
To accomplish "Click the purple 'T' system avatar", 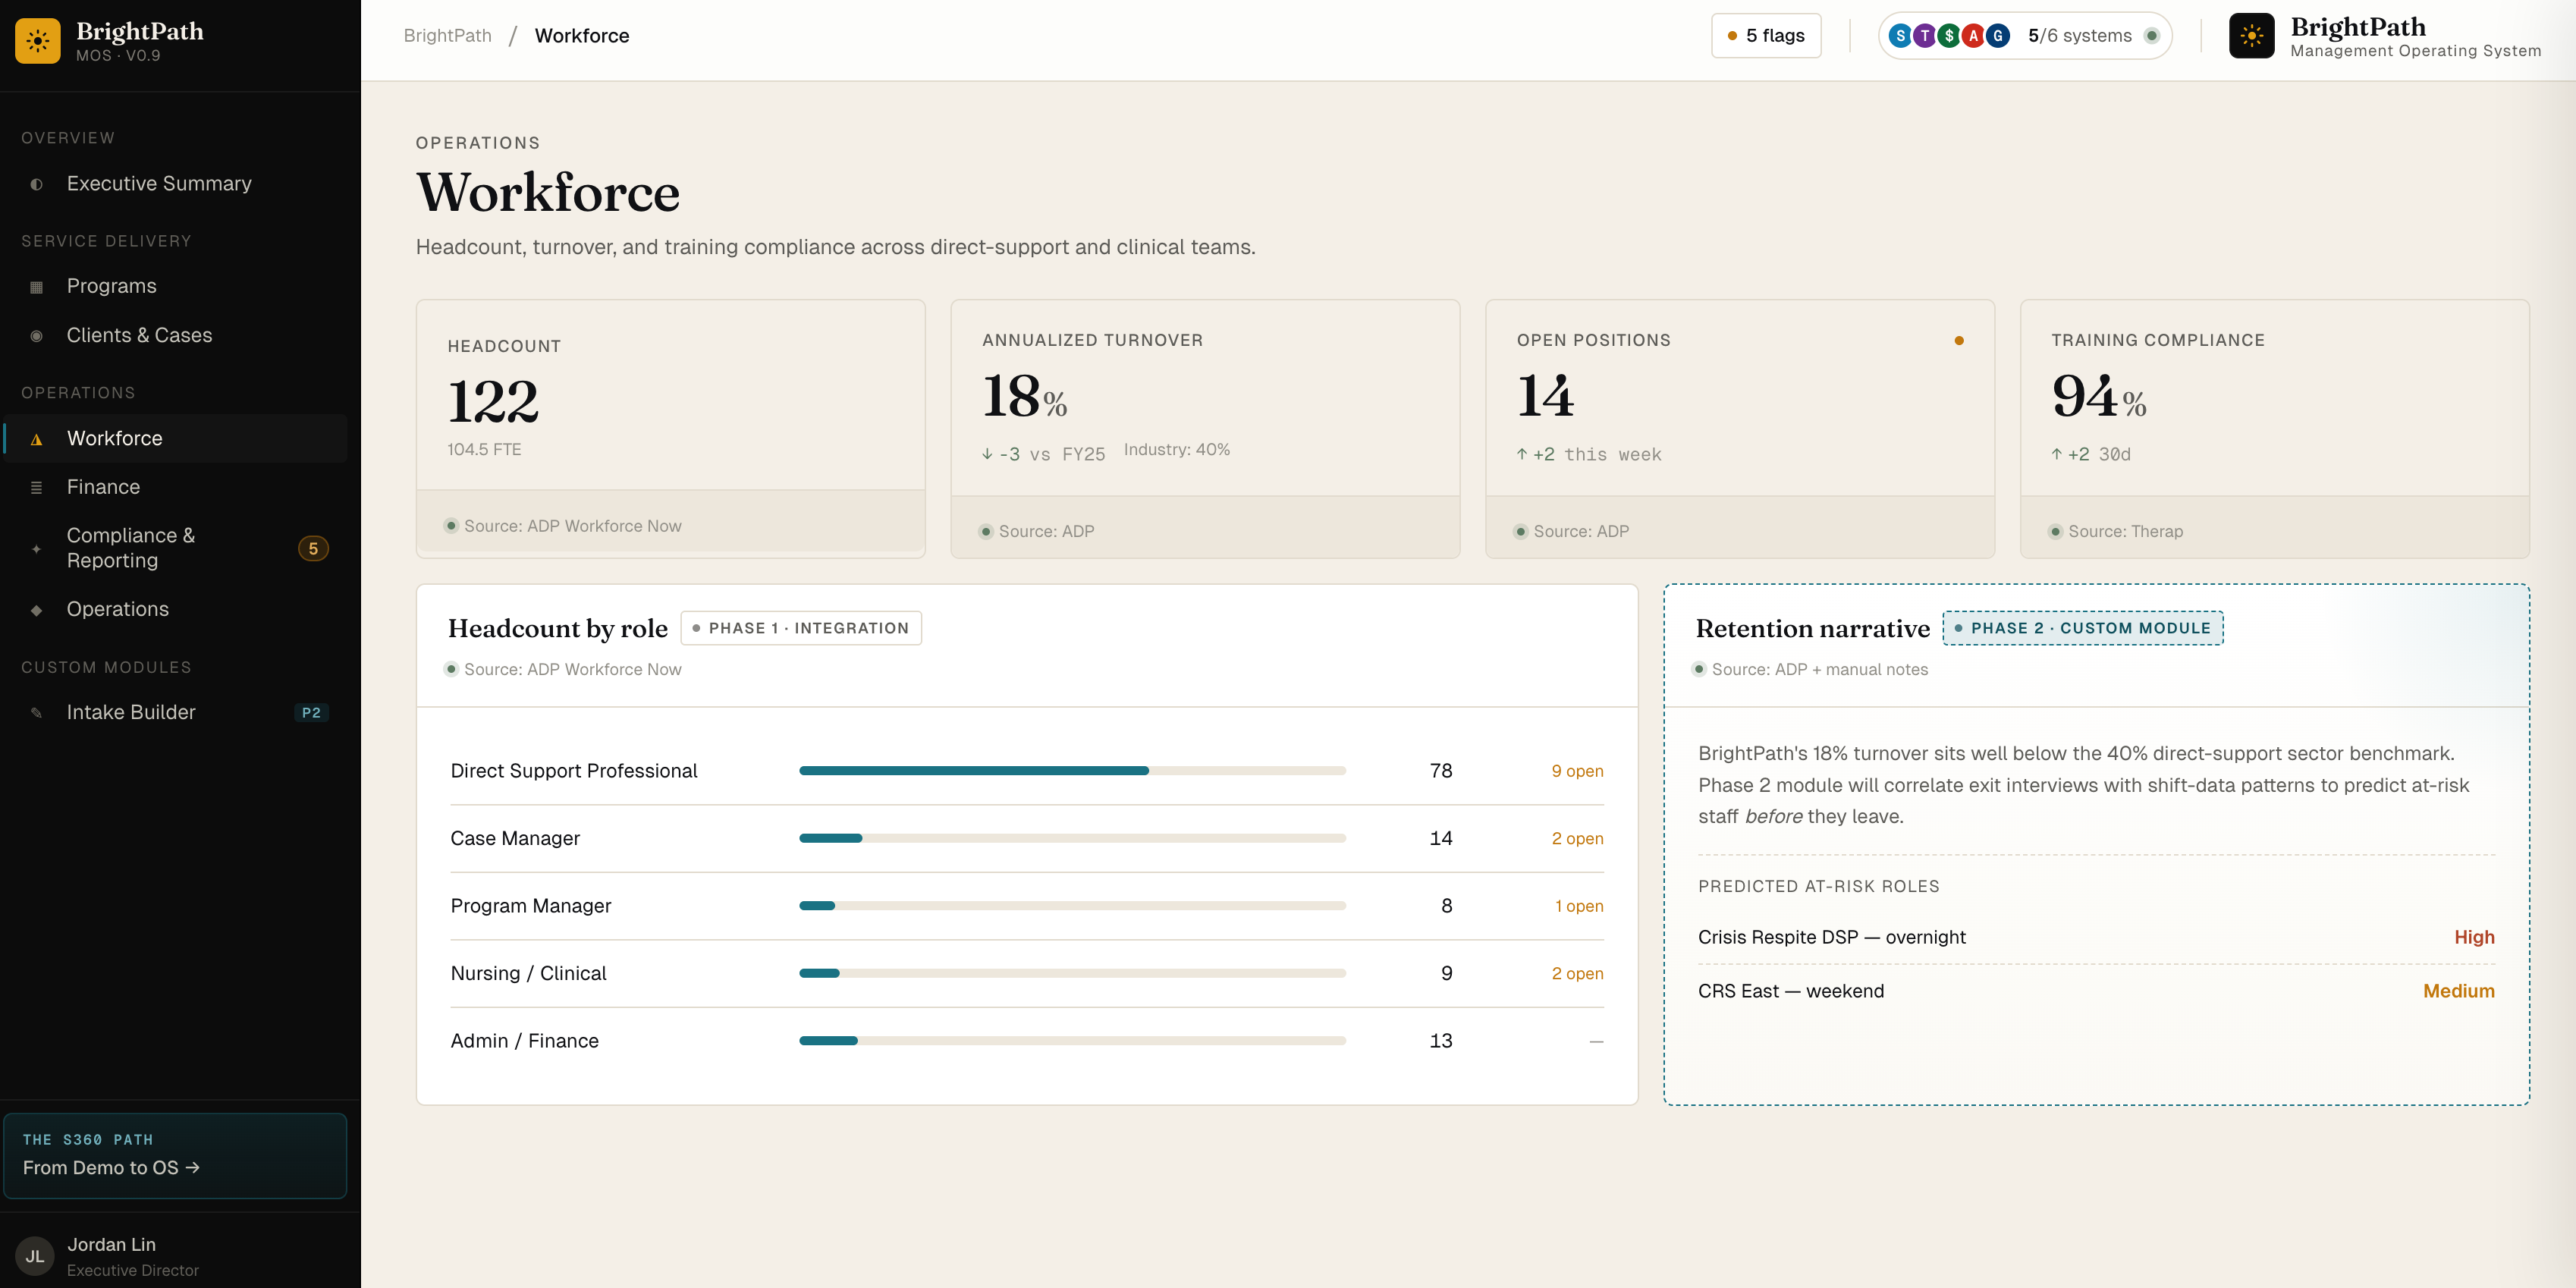I will (x=1924, y=36).
